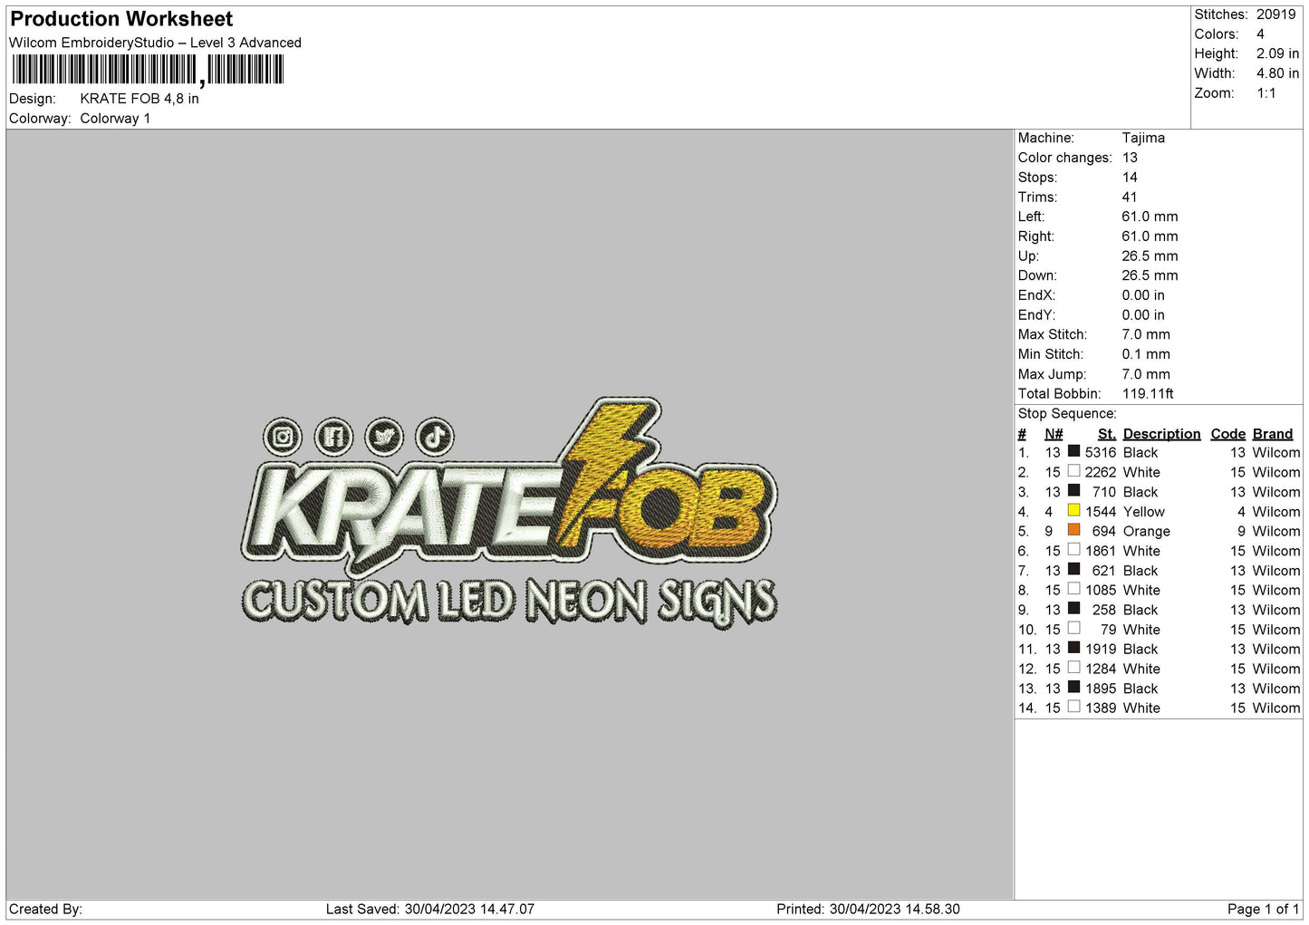Click the Last Saved timestamp in the footer
Screen dimensions: 1309x925
tap(430, 909)
